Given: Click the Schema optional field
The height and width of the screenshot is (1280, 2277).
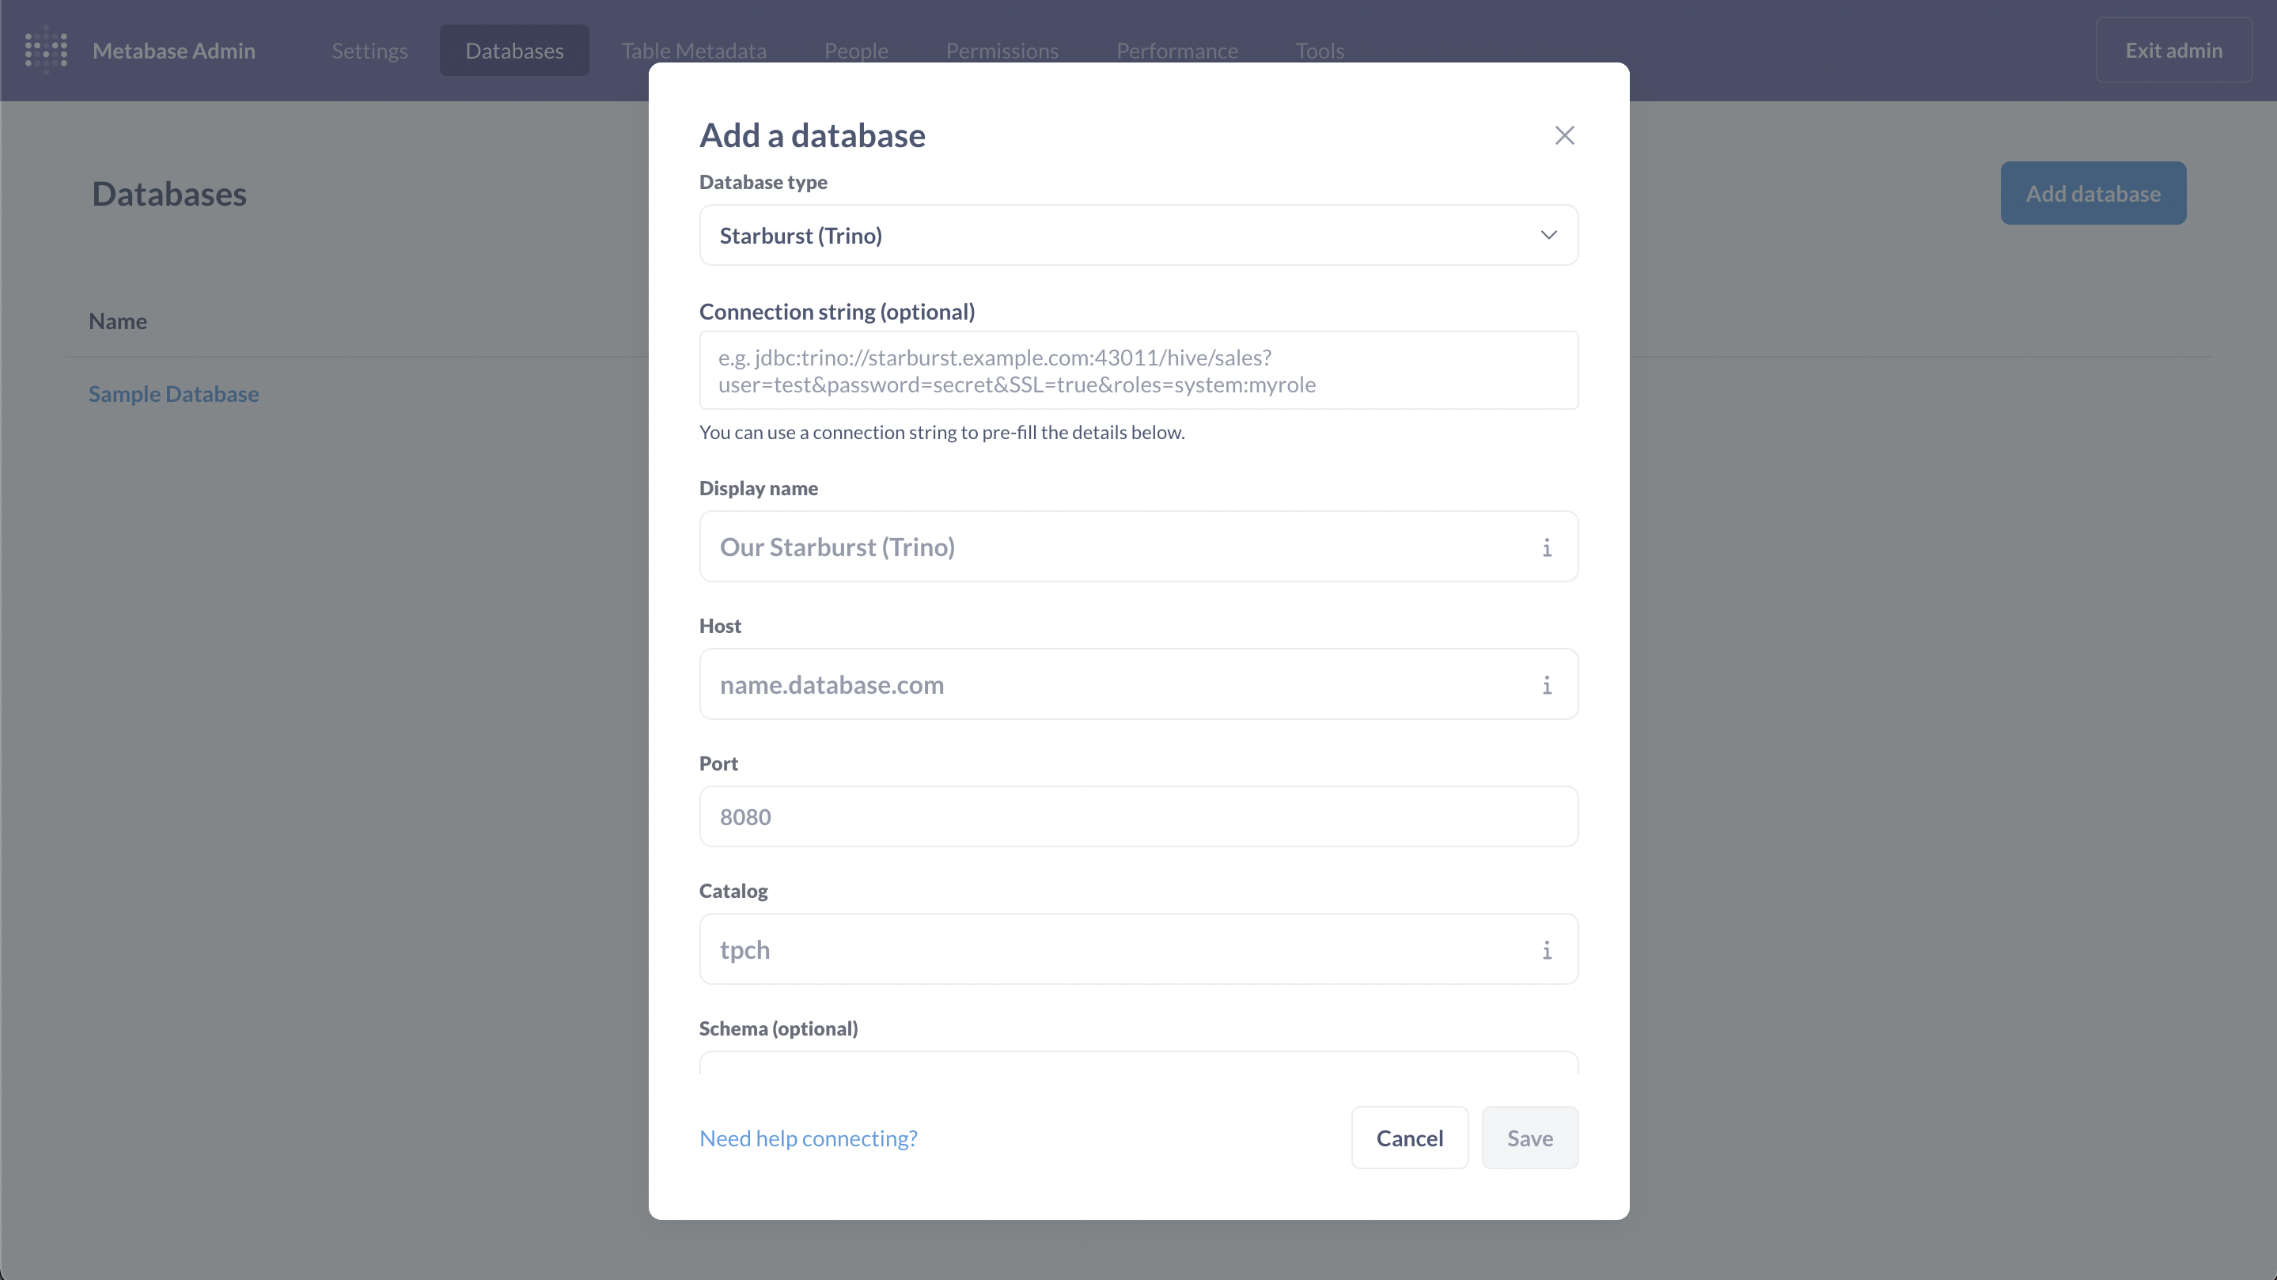Looking at the screenshot, I should click(1138, 1070).
